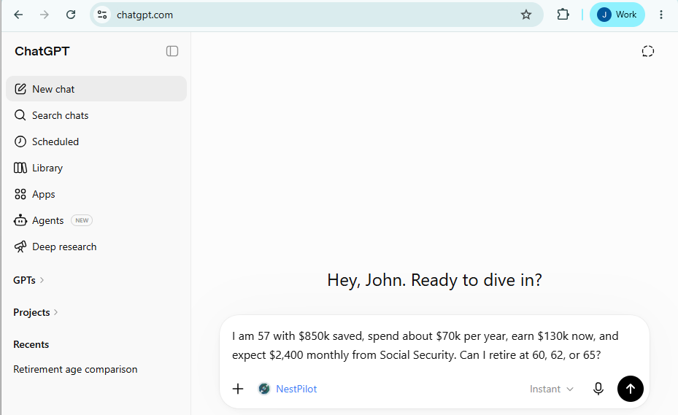Click the NestPilot label in composer
This screenshot has height=415, width=678.
click(x=296, y=389)
